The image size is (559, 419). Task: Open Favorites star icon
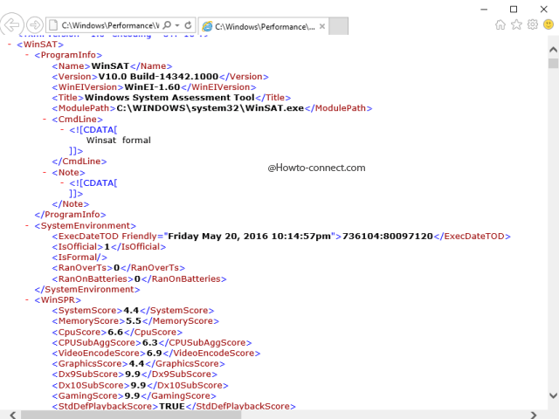pos(516,24)
